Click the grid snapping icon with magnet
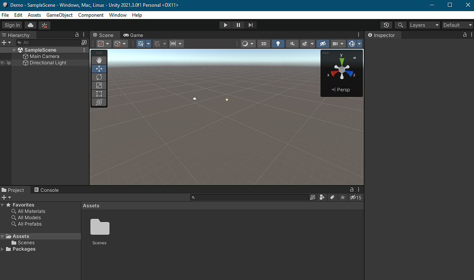The width and height of the screenshot is (474, 280). pos(157,44)
